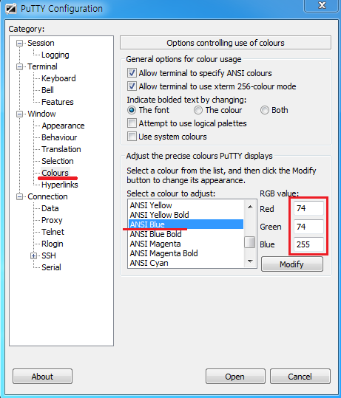This screenshot has width=341, height=398.
Task: Close the PuTTY Configuration window
Action: tap(322, 6)
